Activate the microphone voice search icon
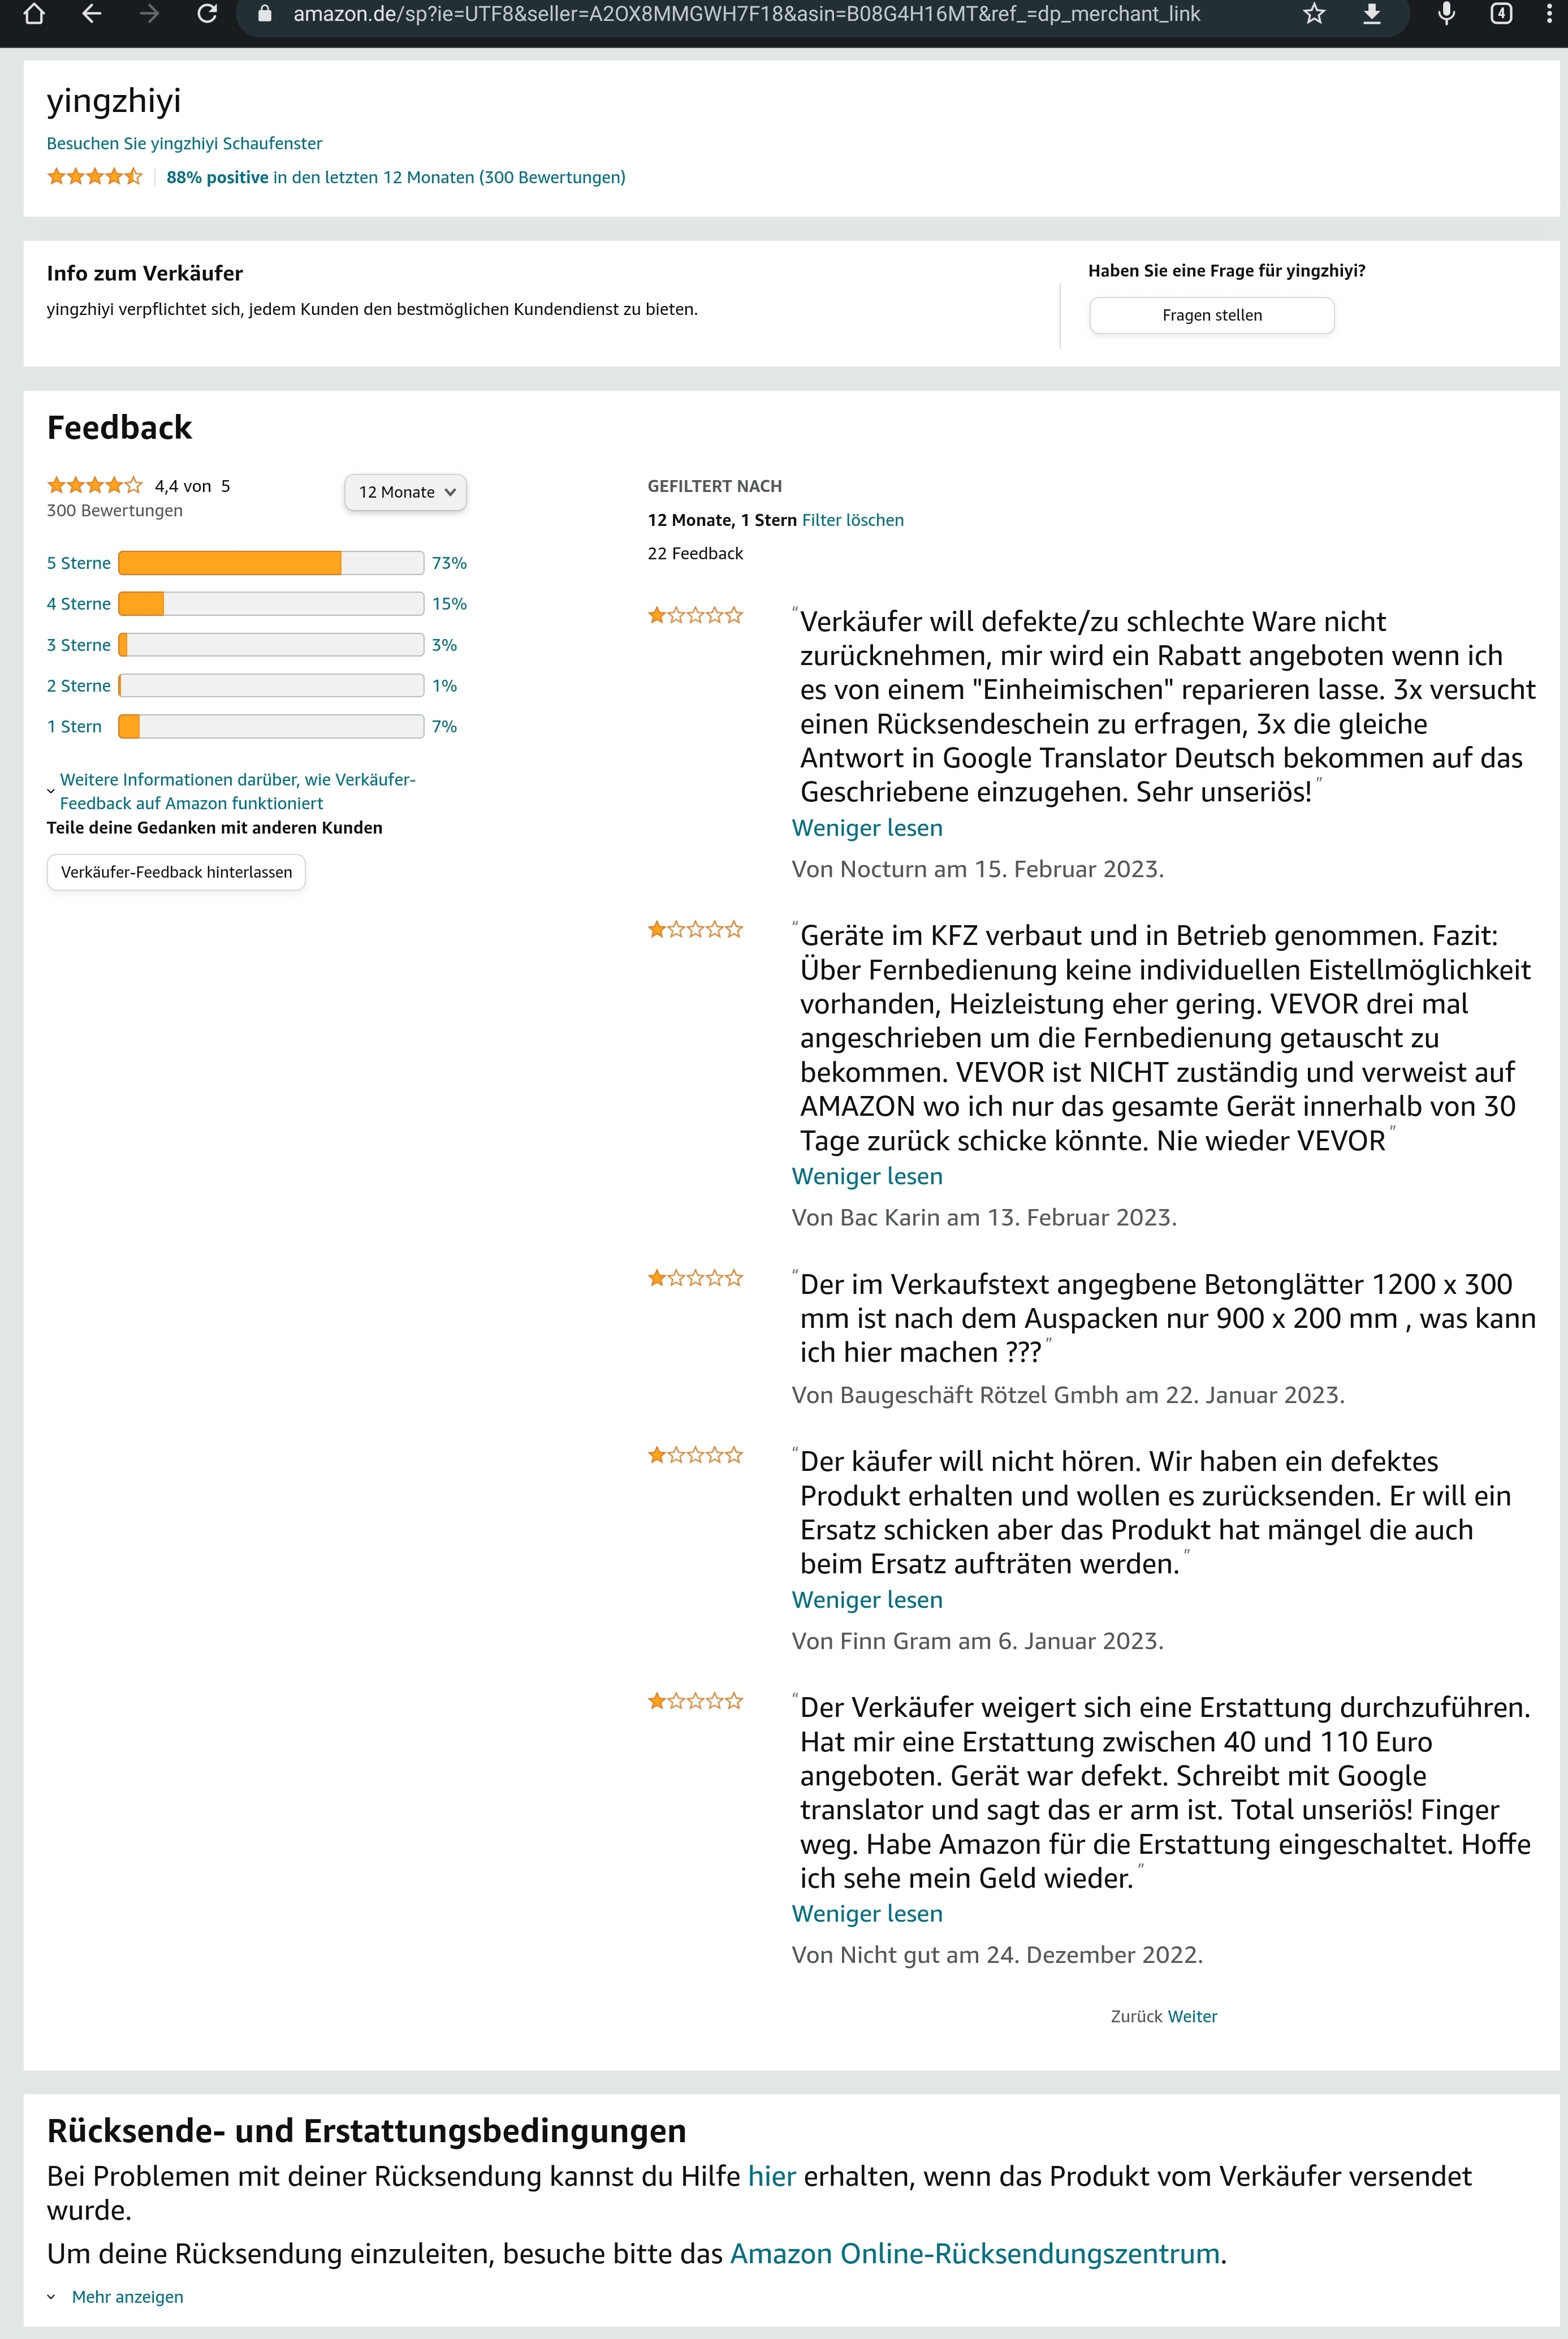 (1446, 14)
